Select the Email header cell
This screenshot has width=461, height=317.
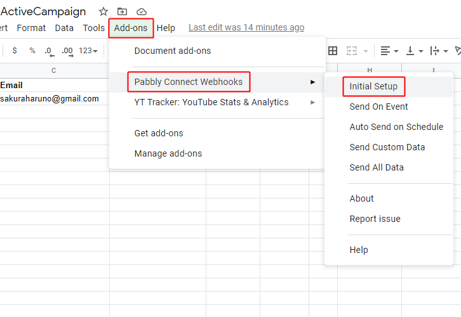[55, 85]
